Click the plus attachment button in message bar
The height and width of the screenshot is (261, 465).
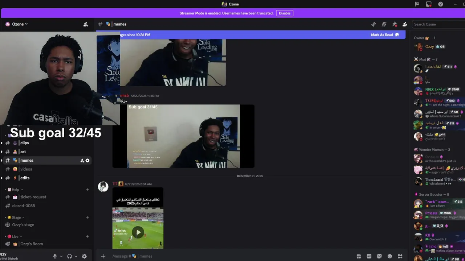[103, 256]
